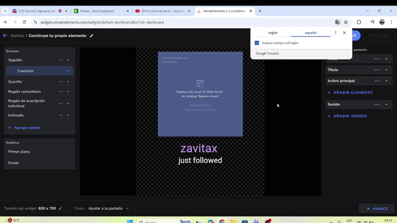The width and height of the screenshot is (397, 223).
Task: Select the español language tab
Action: [311, 33]
